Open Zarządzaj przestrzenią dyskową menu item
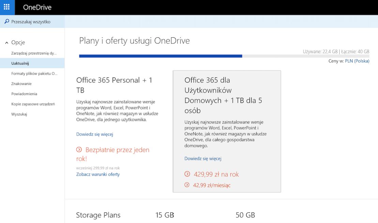The width and height of the screenshot is (378, 223). pyautogui.click(x=34, y=53)
